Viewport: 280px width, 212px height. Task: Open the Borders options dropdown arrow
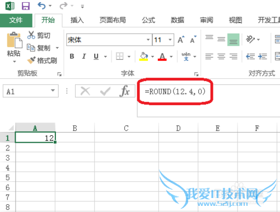click(x=129, y=56)
